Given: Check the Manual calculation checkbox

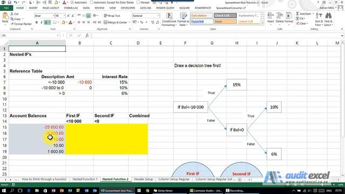Looking at the screenshot, I should click(x=138, y=2).
